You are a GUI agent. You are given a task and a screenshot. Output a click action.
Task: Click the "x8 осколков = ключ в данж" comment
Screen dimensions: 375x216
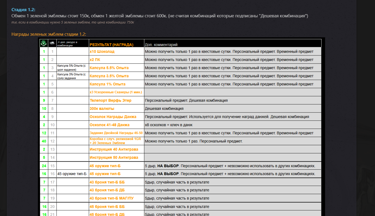point(168,125)
